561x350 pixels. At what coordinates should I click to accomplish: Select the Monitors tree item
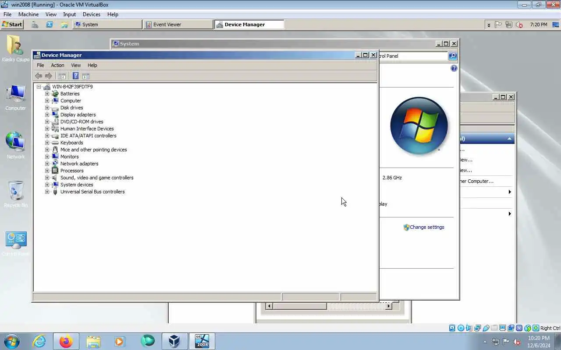click(69, 157)
